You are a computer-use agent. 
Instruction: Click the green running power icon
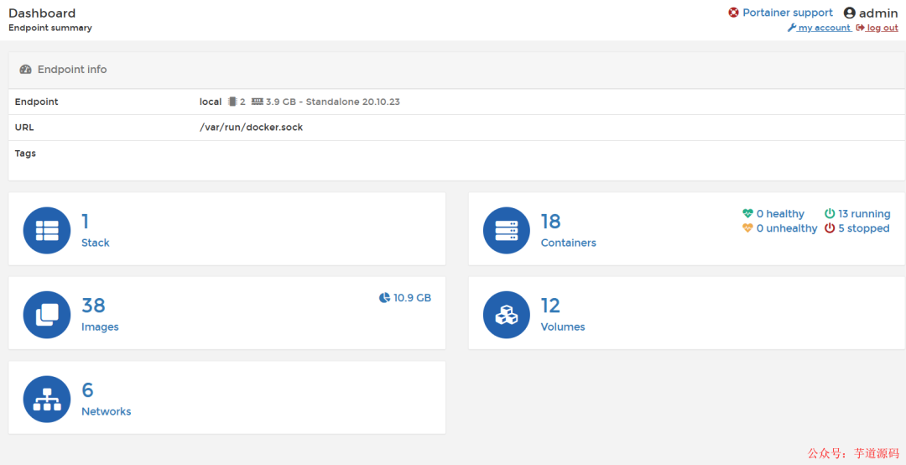(830, 214)
